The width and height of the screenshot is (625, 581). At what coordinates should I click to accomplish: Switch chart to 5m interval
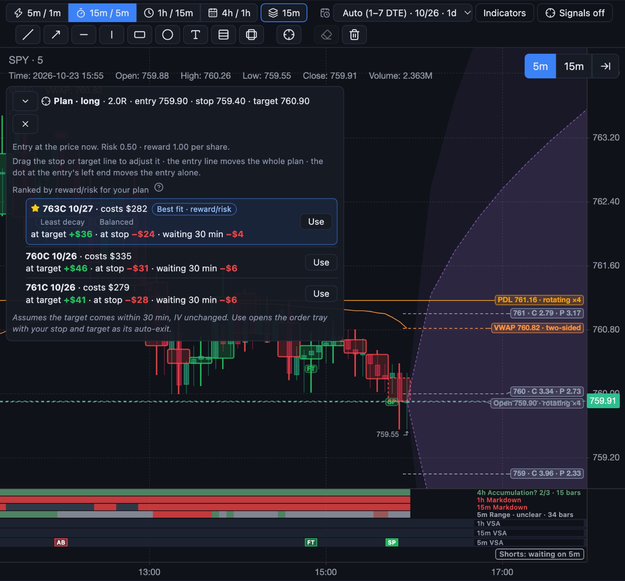click(x=540, y=66)
